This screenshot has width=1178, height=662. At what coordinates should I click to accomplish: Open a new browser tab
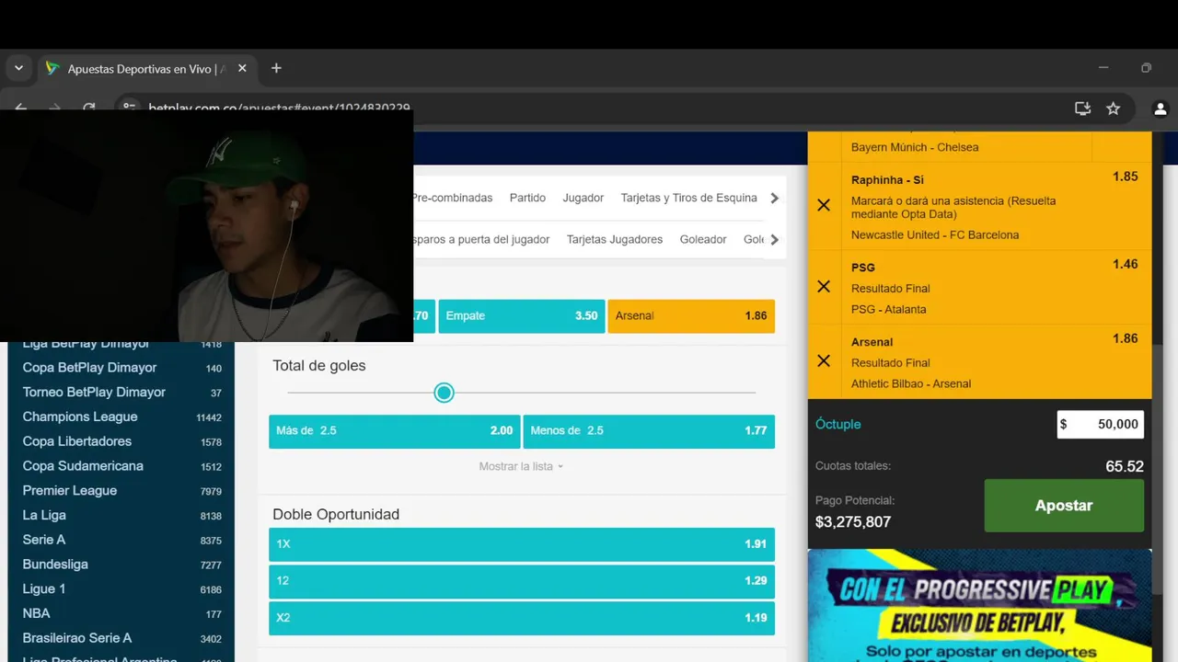coord(276,68)
